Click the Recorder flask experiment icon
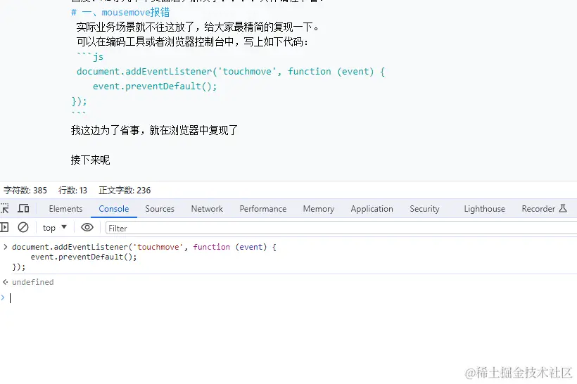 coord(563,209)
